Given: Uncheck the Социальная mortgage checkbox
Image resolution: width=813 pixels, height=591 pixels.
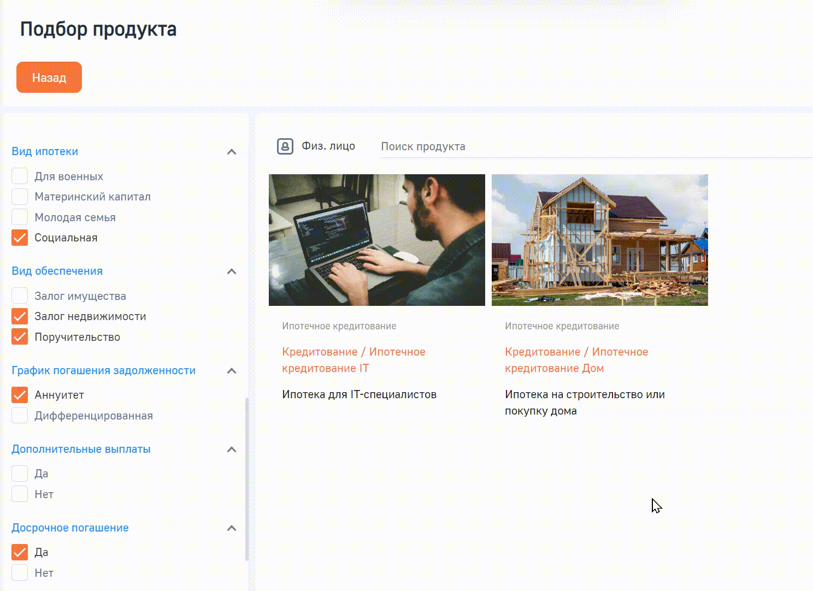Looking at the screenshot, I should click(20, 238).
